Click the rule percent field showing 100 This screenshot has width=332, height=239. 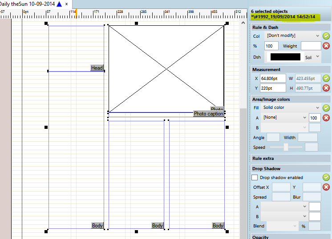(271, 46)
